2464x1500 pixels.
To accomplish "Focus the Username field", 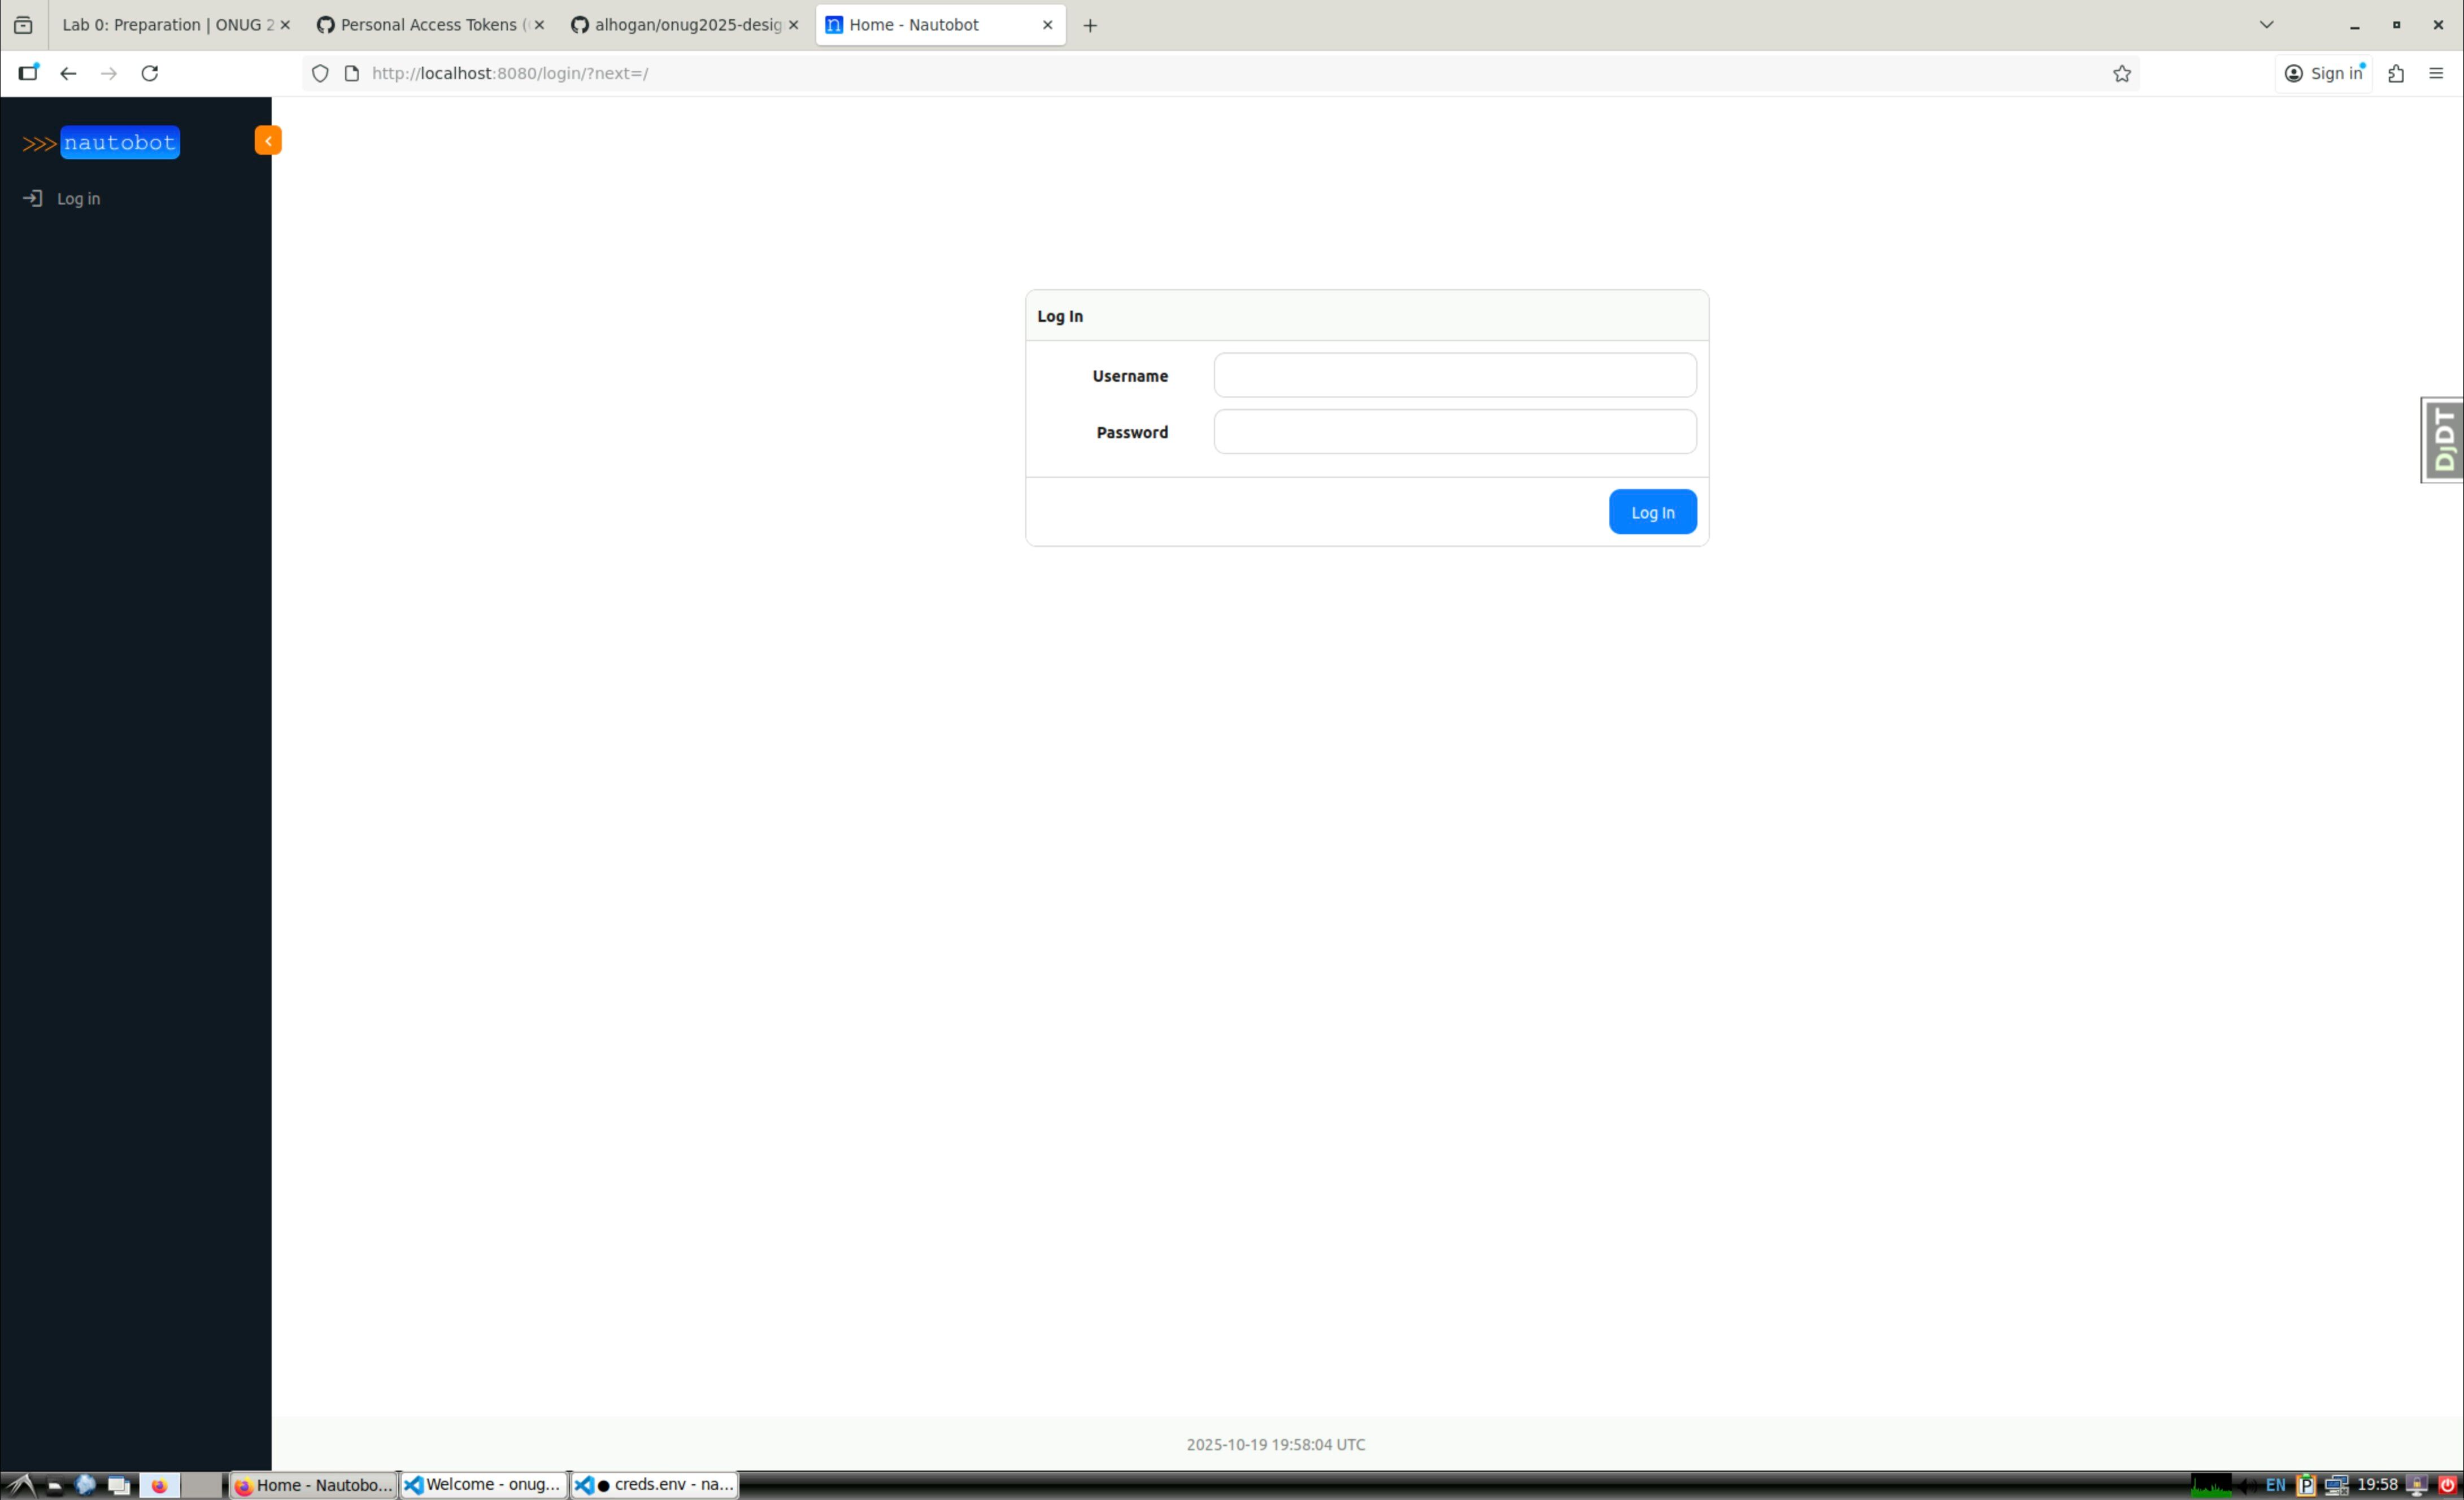I will [1454, 375].
